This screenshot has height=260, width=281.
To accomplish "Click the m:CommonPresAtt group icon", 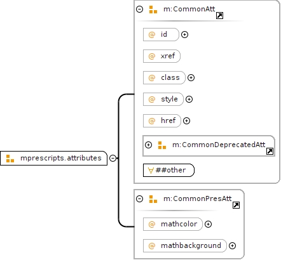I will click(x=153, y=199).
